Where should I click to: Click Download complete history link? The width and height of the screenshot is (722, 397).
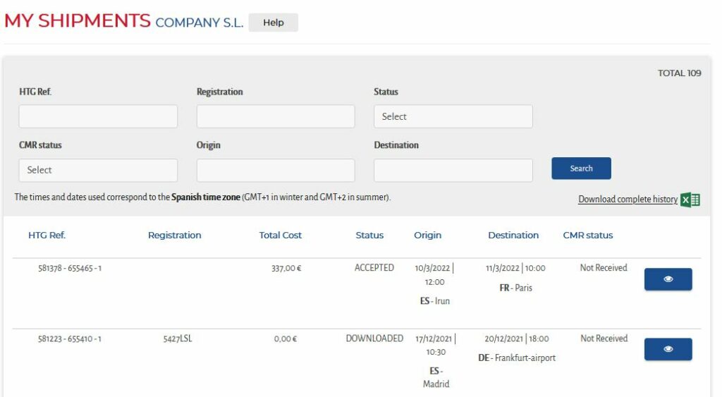pyautogui.click(x=628, y=199)
